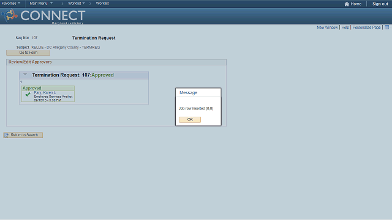Click the CONNECT Maryland Judiciary logo
The width and height of the screenshot is (392, 220).
pyautogui.click(x=43, y=16)
